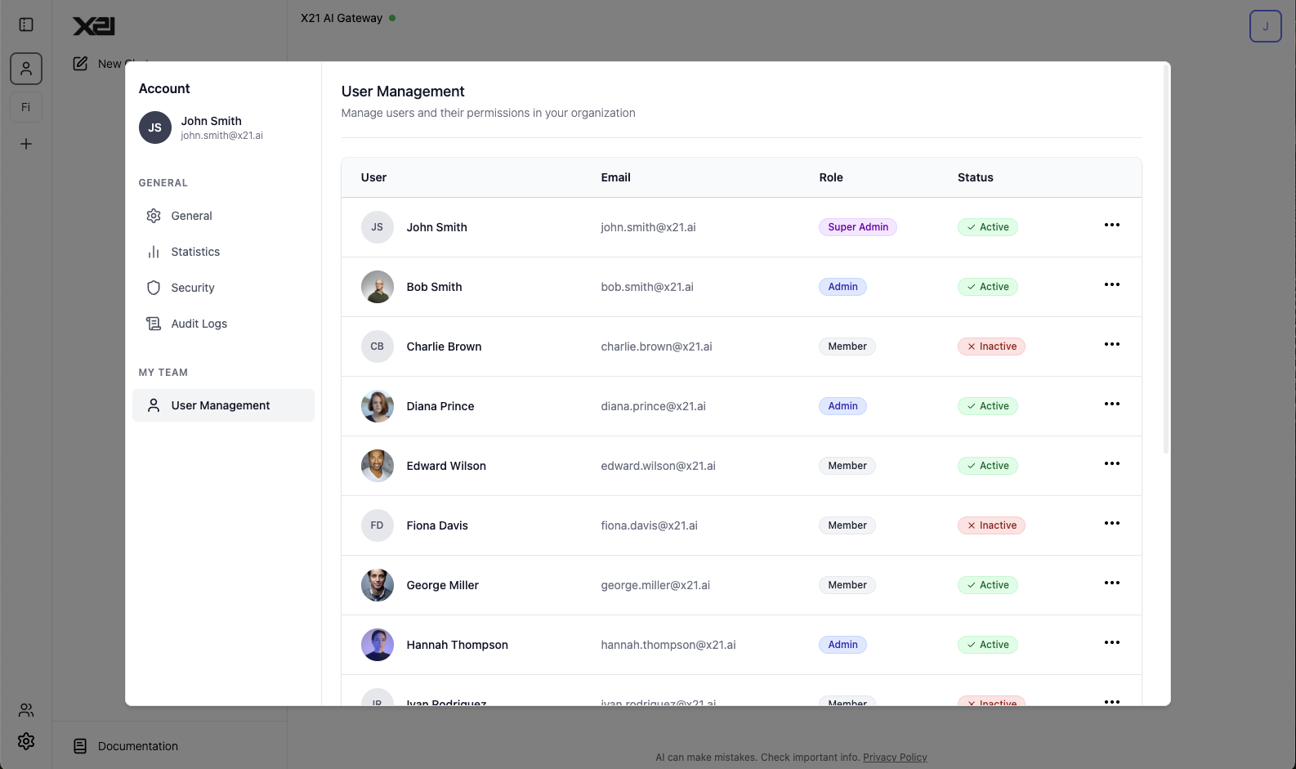Screen dimensions: 1296x769
Task: Open the Documentation link
Action: tap(137, 746)
